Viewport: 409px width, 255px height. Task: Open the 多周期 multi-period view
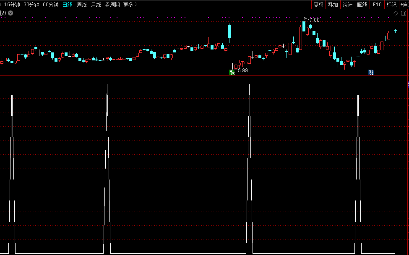112,5
